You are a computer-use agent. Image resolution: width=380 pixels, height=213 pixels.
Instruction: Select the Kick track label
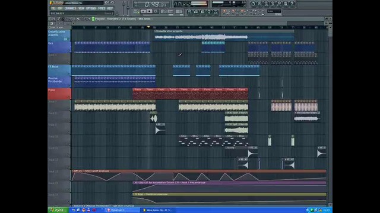pos(59,47)
